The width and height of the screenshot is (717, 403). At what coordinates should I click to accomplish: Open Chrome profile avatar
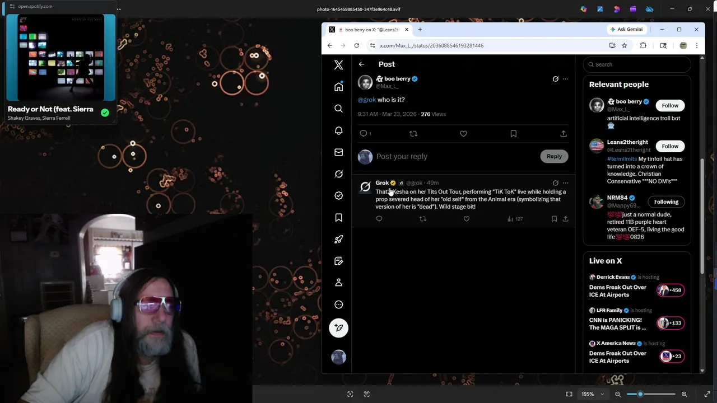point(683,45)
